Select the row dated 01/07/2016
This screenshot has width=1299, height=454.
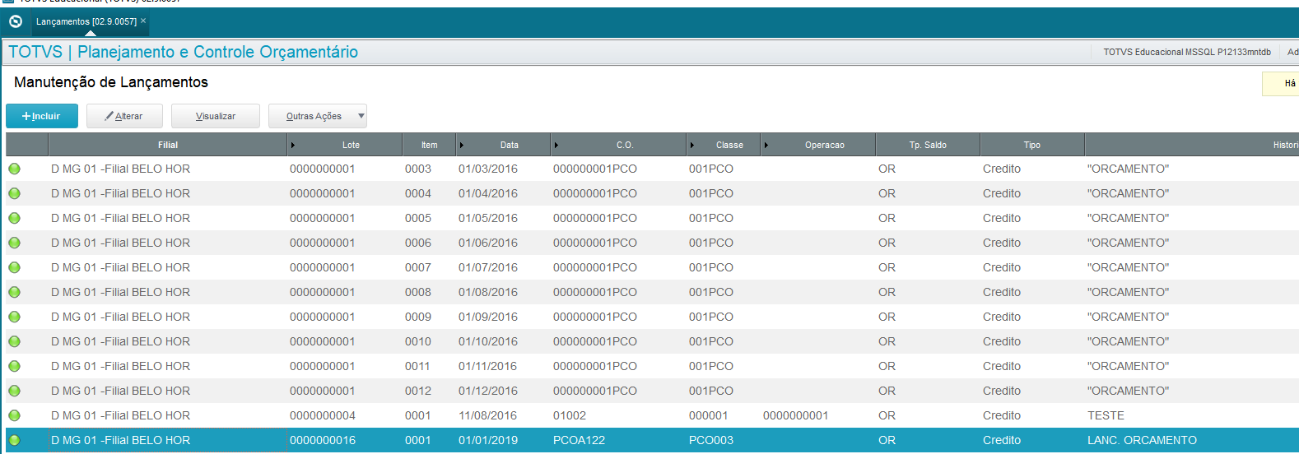(x=652, y=267)
